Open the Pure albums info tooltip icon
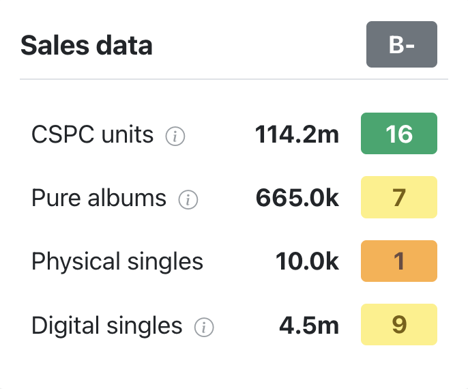The image size is (468, 389). [x=188, y=200]
